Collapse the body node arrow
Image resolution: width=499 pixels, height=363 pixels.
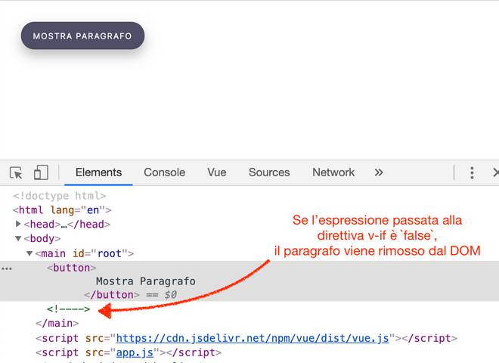click(x=19, y=239)
